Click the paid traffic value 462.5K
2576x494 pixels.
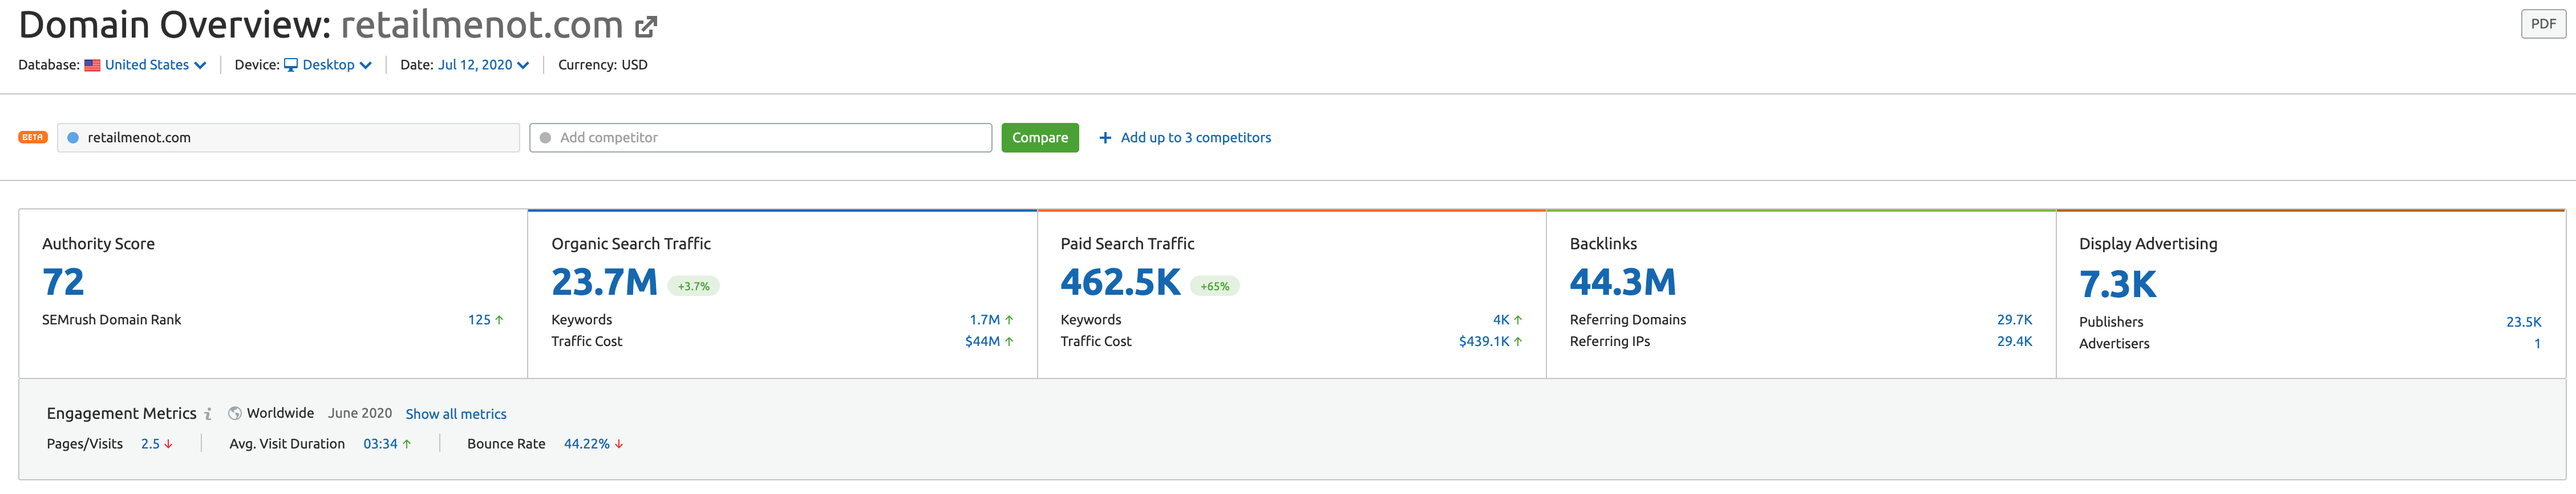tap(1120, 282)
